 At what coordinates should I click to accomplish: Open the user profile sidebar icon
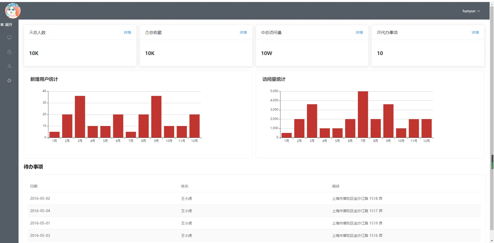point(9,66)
